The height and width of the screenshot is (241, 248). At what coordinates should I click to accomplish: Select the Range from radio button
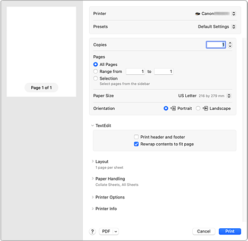tap(96, 71)
